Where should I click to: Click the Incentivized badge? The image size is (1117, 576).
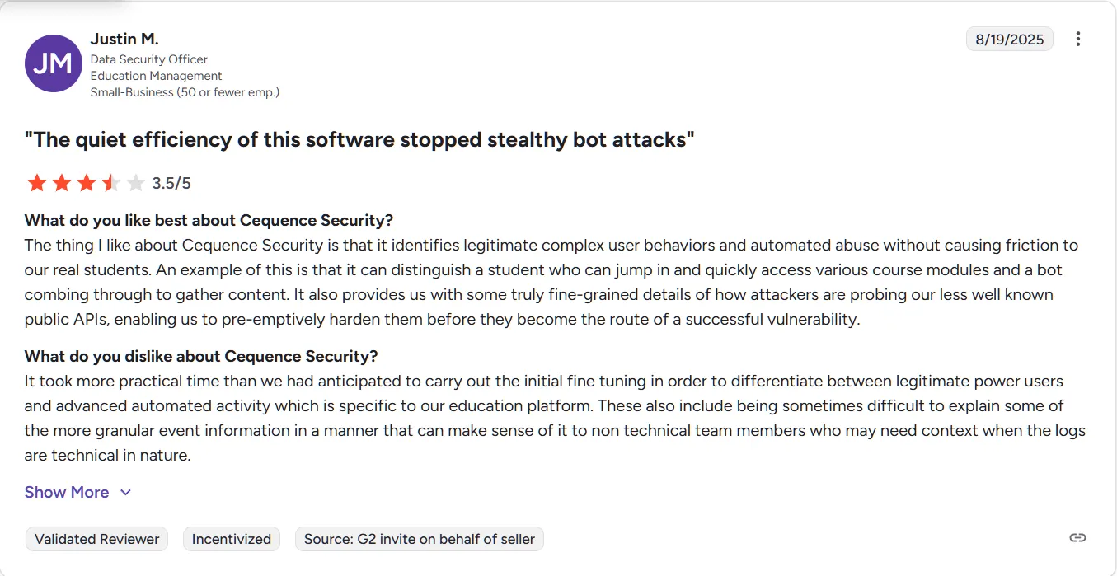[232, 539]
